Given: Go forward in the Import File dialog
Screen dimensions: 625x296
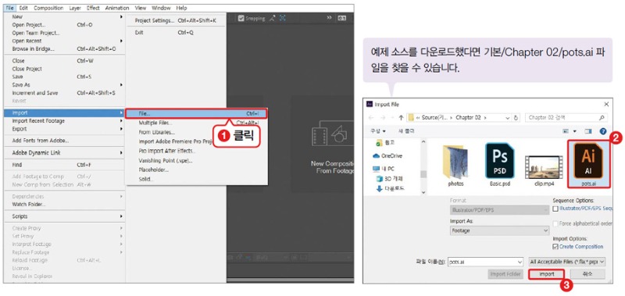Looking at the screenshot, I should click(384, 117).
